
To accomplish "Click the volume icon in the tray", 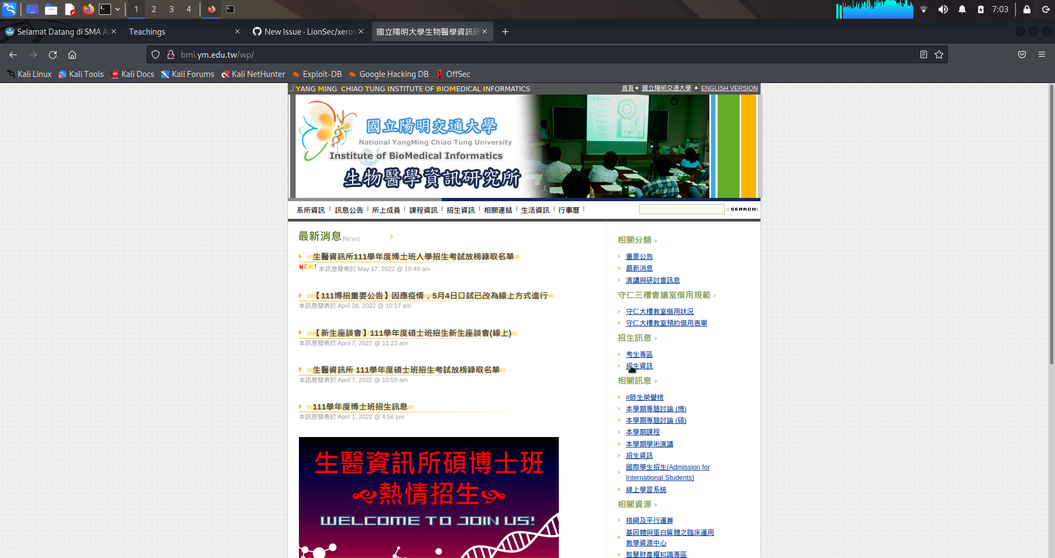I will [943, 9].
